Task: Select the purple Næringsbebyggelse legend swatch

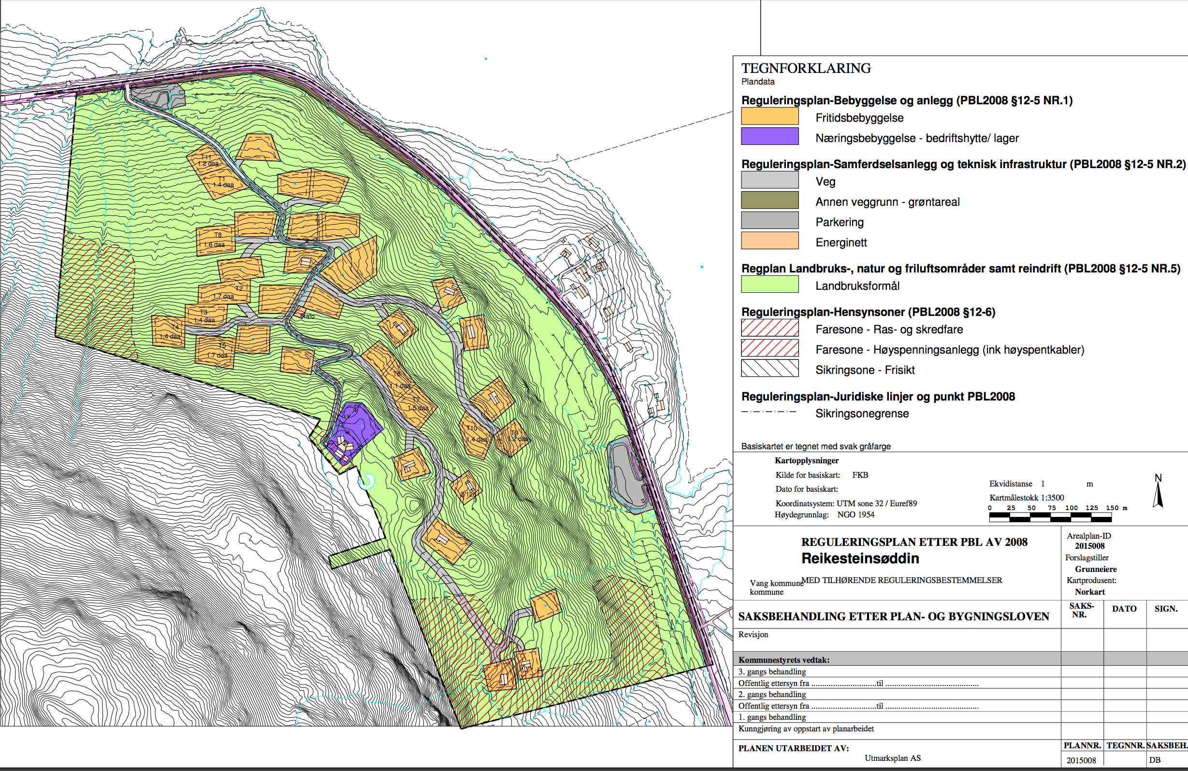Action: point(769,136)
